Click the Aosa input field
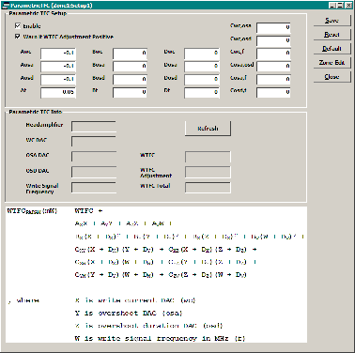 click(x=58, y=67)
